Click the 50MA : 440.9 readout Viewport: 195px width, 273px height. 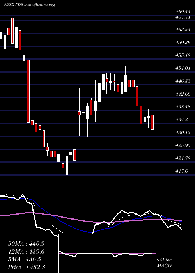26,244
